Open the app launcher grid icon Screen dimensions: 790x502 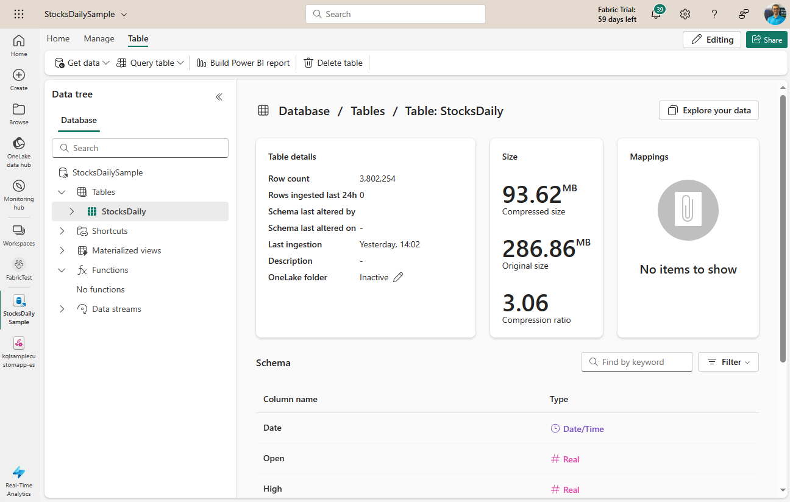pyautogui.click(x=19, y=14)
